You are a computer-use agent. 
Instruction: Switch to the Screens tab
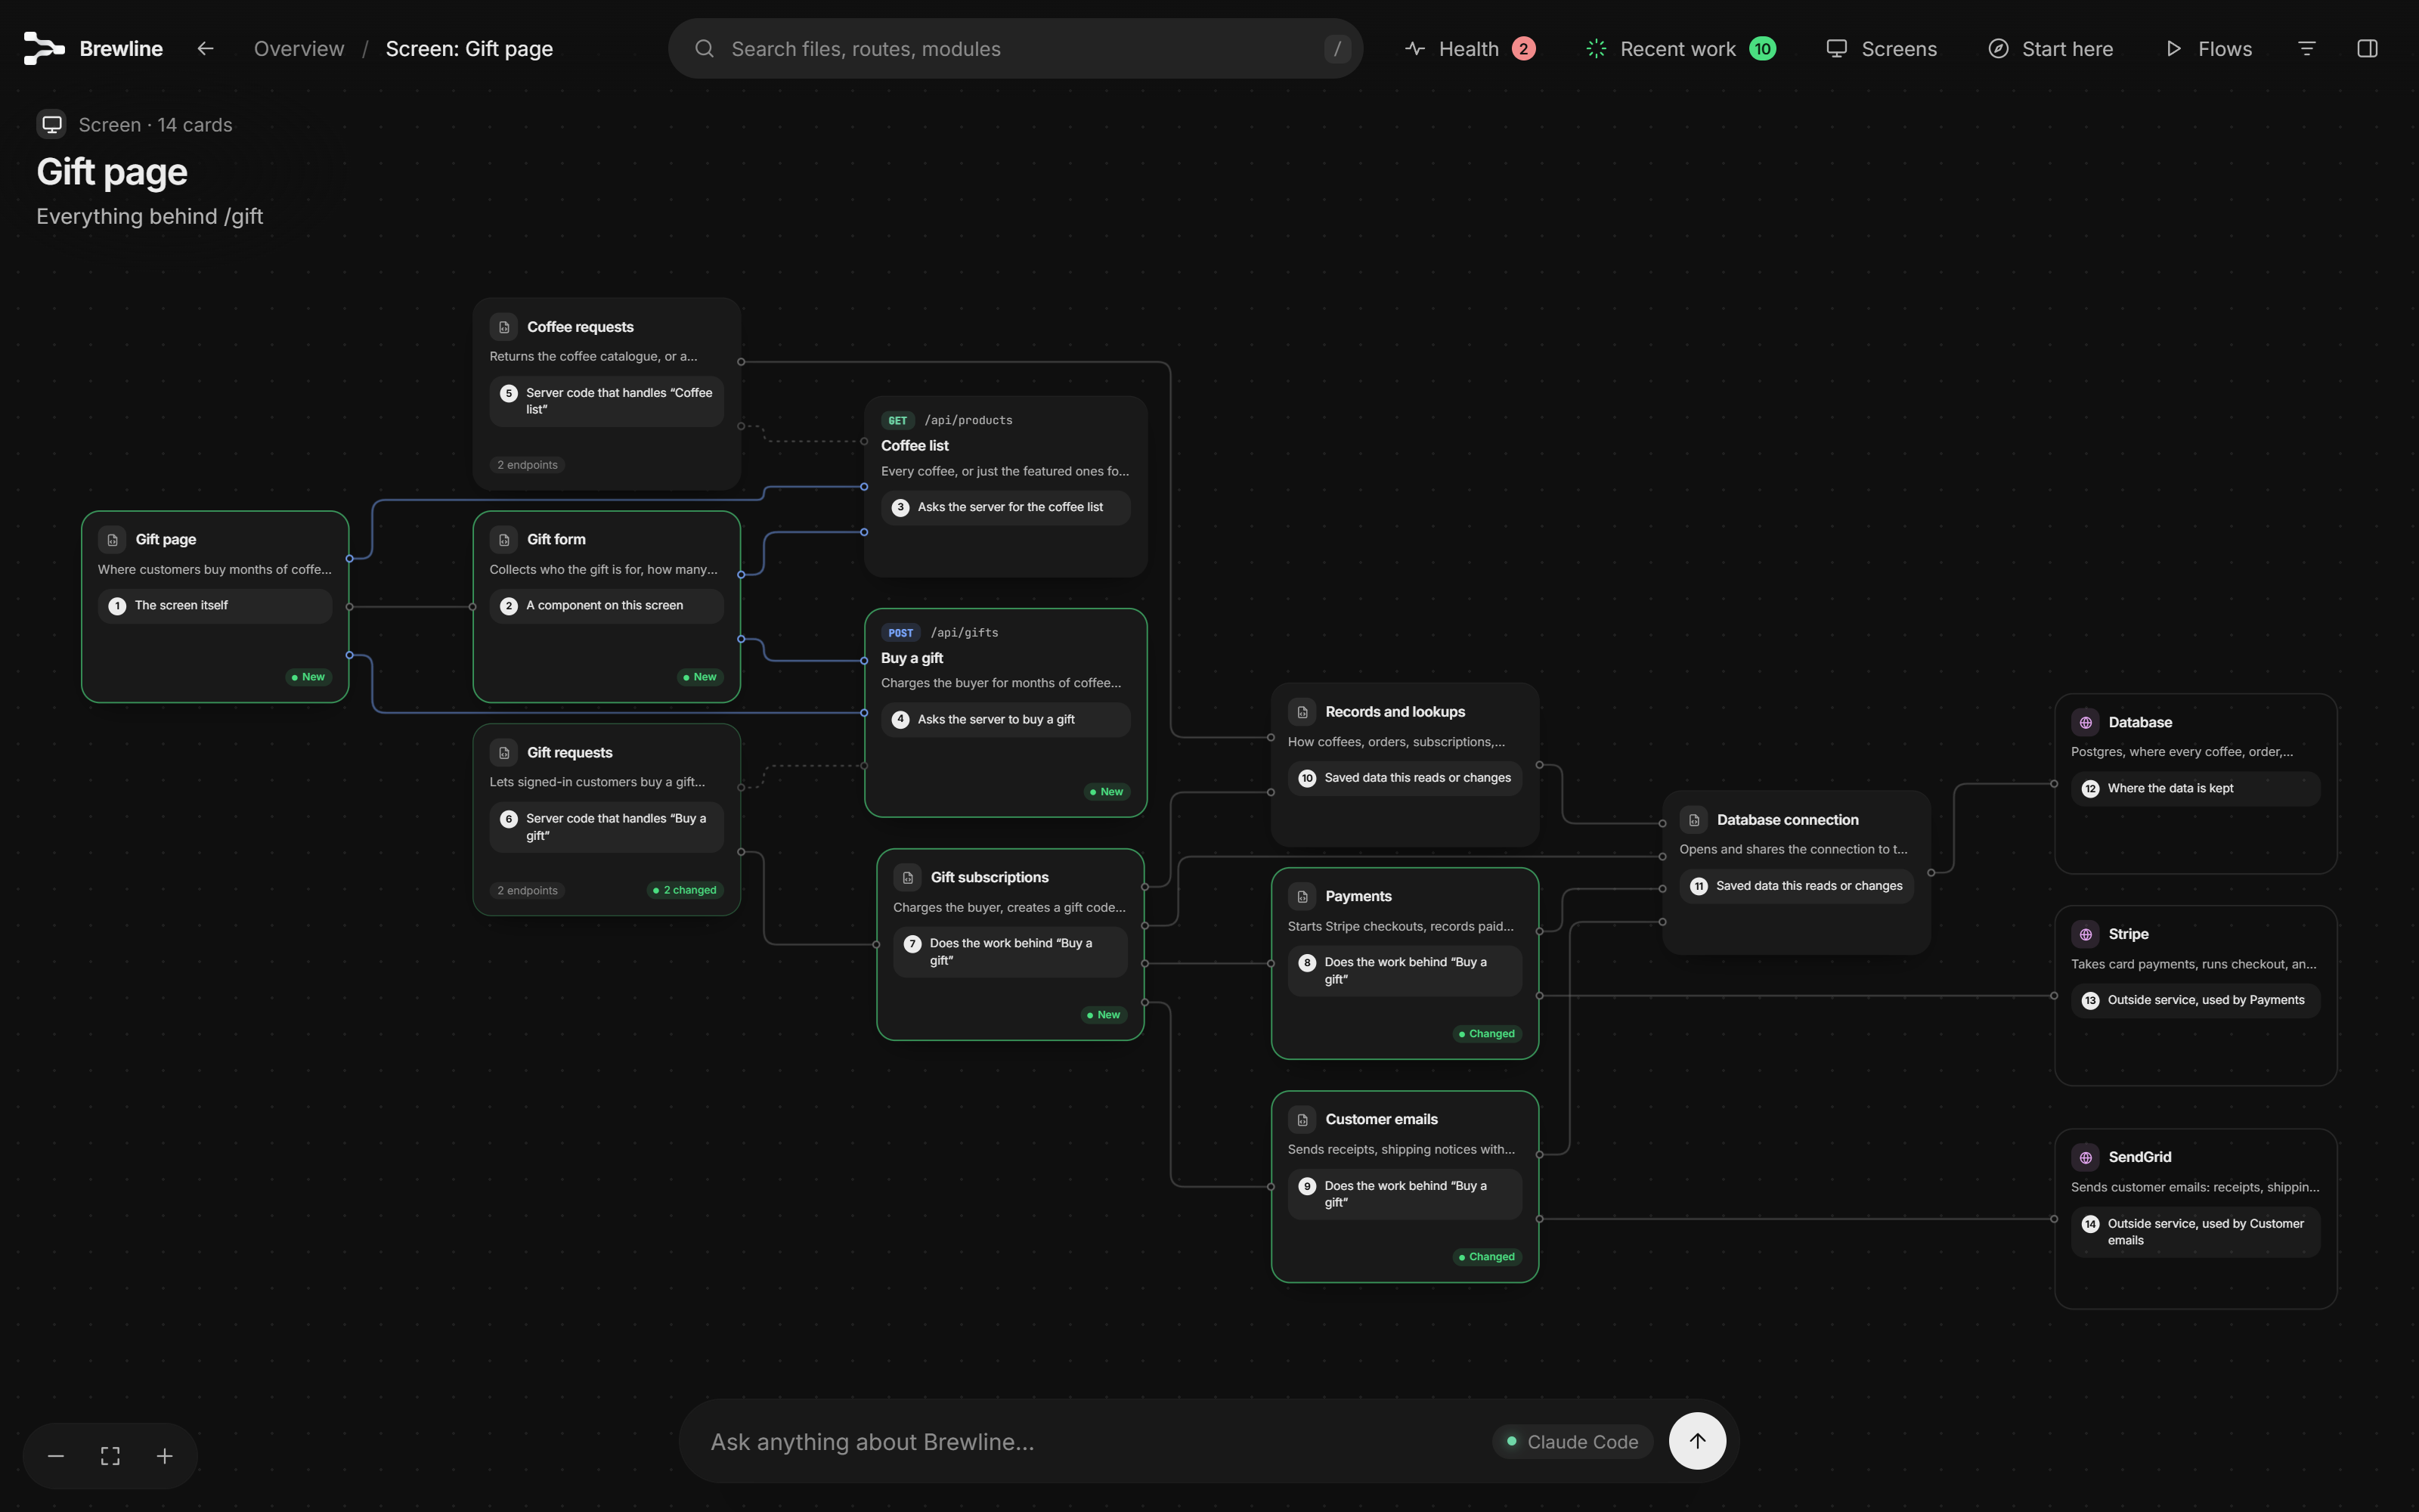coord(1882,48)
